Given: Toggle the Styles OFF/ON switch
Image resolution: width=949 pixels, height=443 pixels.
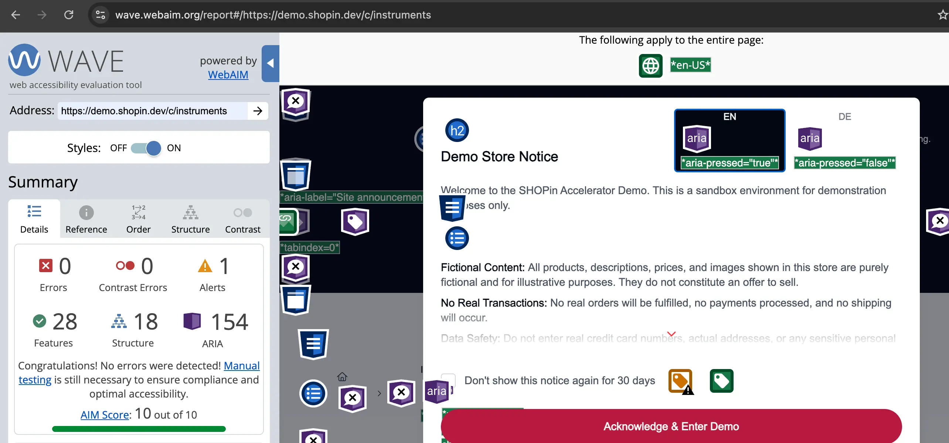Looking at the screenshot, I should point(146,148).
